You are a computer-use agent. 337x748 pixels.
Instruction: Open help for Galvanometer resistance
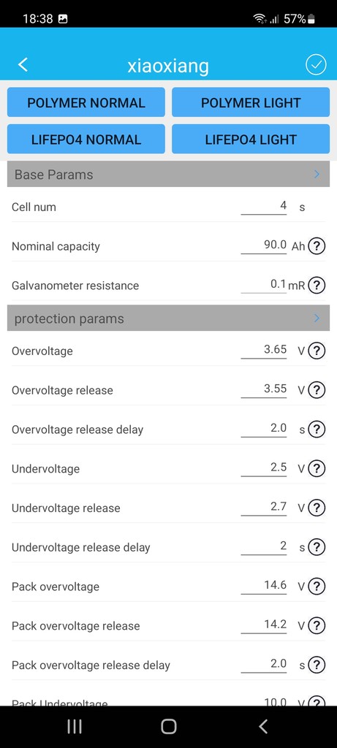pyautogui.click(x=317, y=286)
